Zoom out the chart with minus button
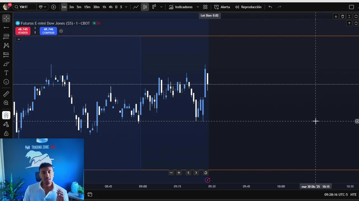This screenshot has height=201, width=359. point(171,173)
